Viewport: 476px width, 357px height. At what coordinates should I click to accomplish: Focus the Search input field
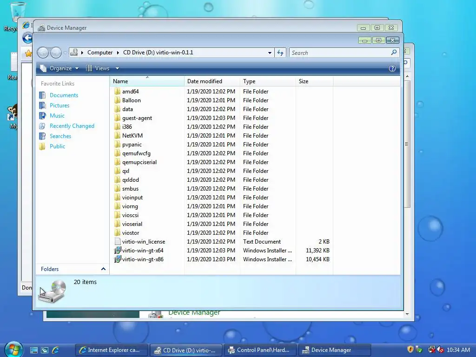(x=340, y=53)
